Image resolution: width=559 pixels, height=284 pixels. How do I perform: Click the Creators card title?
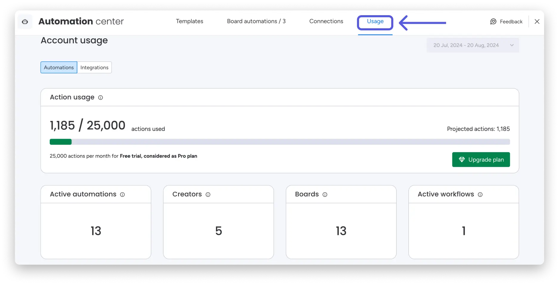(x=187, y=194)
